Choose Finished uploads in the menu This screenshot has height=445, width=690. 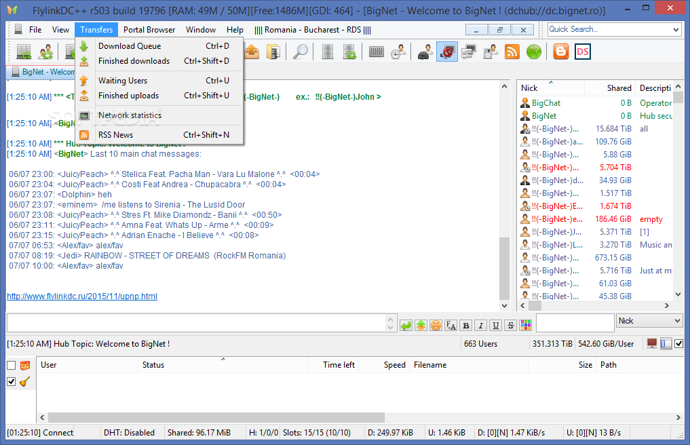point(159,96)
